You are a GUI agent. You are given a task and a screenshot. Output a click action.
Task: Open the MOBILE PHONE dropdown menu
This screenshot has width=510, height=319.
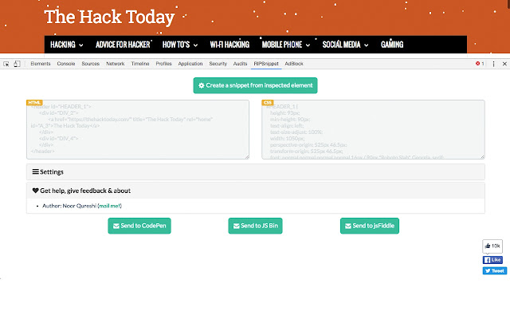[286, 45]
